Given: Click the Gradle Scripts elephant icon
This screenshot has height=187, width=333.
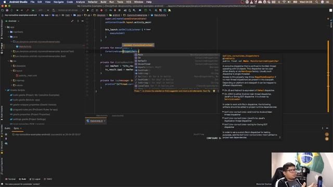Looking at the screenshot, I should [8, 90].
